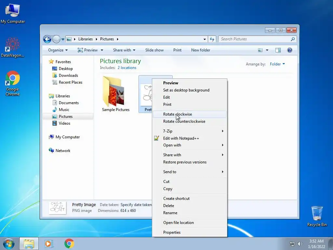Expand the address bar history dropdown
Screen dimensions: 333x250
[x=205, y=39]
